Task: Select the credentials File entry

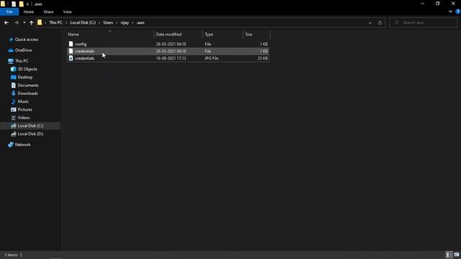Action: 168,51
